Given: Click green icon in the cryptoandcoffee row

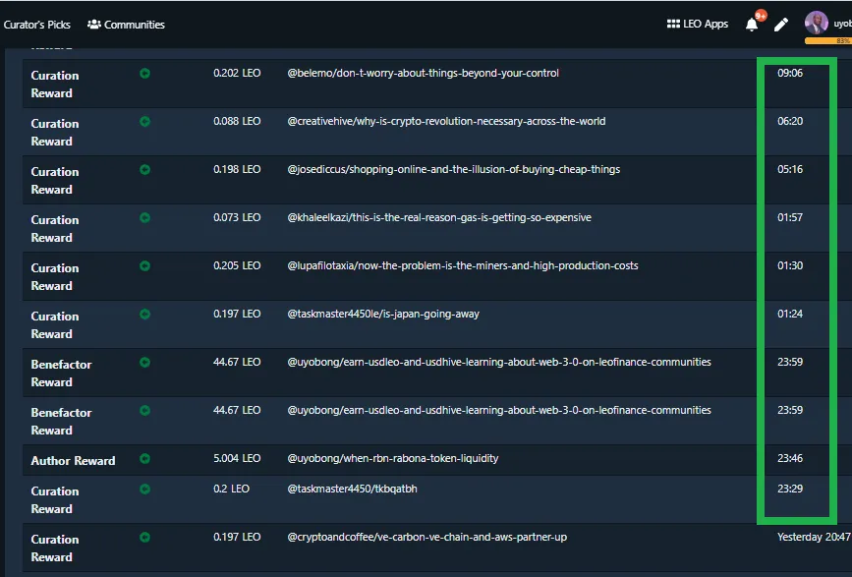Looking at the screenshot, I should [x=144, y=538].
